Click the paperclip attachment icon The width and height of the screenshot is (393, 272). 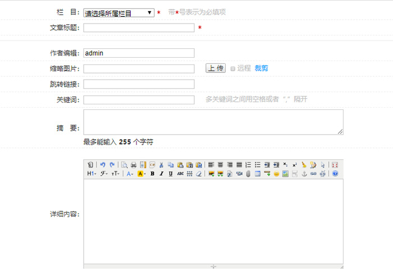click(x=248, y=174)
